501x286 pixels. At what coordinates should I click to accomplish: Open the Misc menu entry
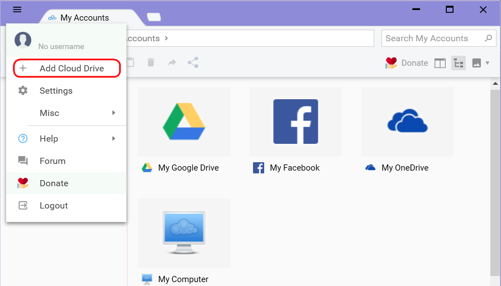pyautogui.click(x=66, y=113)
